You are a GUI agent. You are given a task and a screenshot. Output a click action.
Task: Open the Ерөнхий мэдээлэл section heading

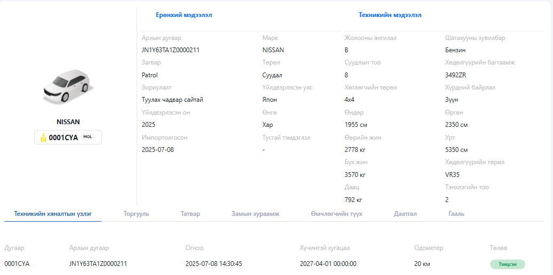(x=184, y=15)
